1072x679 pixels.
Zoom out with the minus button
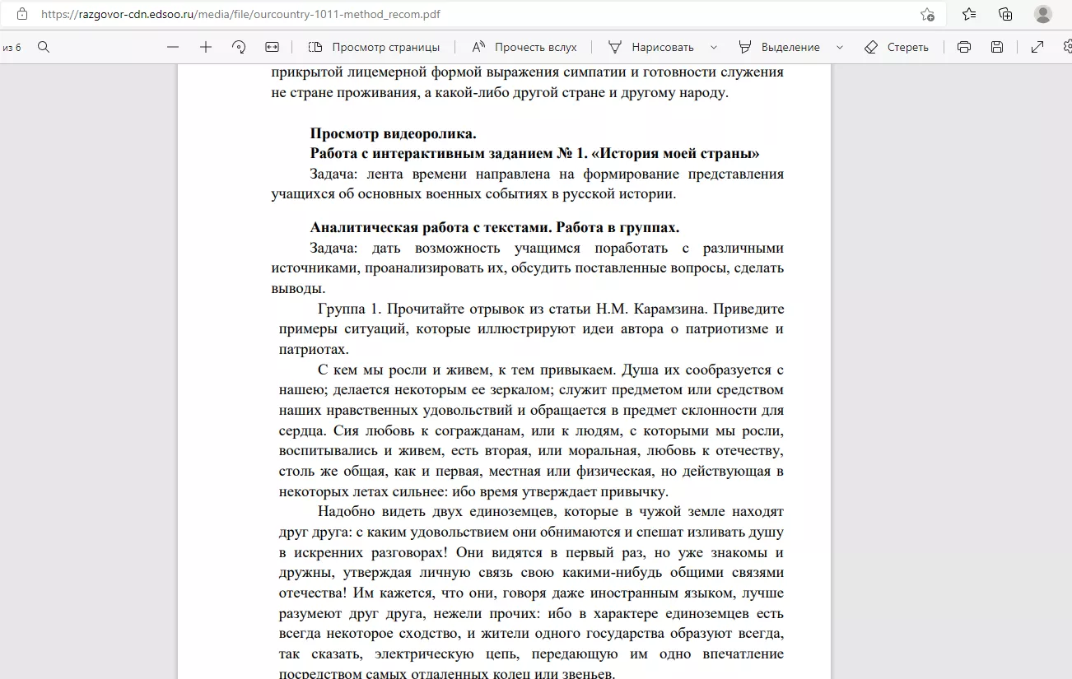(172, 47)
